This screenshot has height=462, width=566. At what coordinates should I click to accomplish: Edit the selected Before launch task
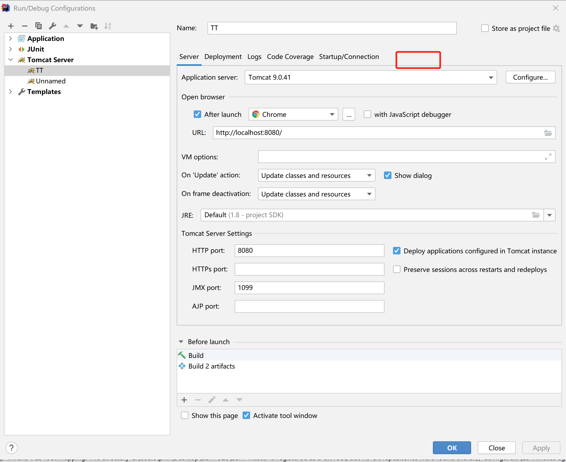point(212,400)
